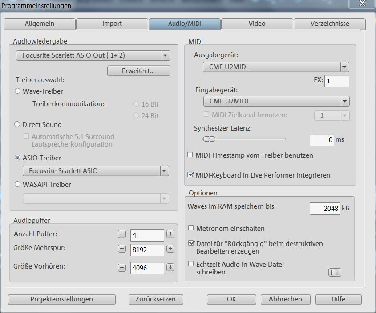Open the Focusrite Scarlett ASIO Out dropdown
Viewport: 376px width, 313px height.
pos(165,55)
